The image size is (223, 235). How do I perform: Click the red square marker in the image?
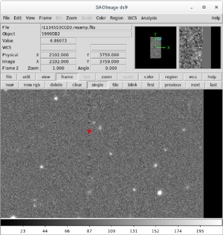[x=89, y=131]
